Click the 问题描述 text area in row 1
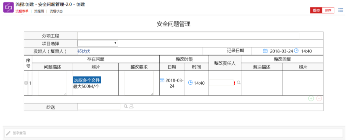Screen dimensions: 346x140 pos(52,83)
